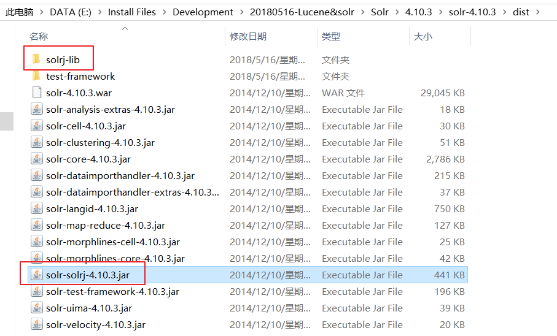This screenshot has width=557, height=336.
Task: Select the solr-4.10.3.war file name
Action: click(x=79, y=93)
